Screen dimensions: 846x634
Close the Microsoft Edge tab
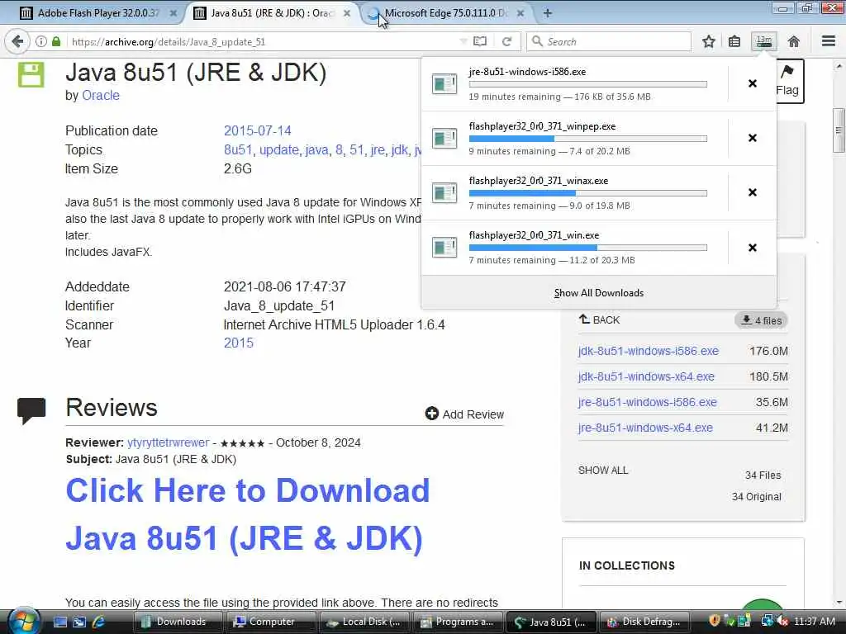pos(520,13)
